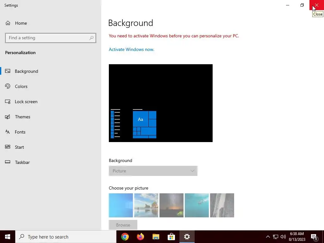Click the Choose your picture label
The image size is (324, 243).
click(x=128, y=188)
